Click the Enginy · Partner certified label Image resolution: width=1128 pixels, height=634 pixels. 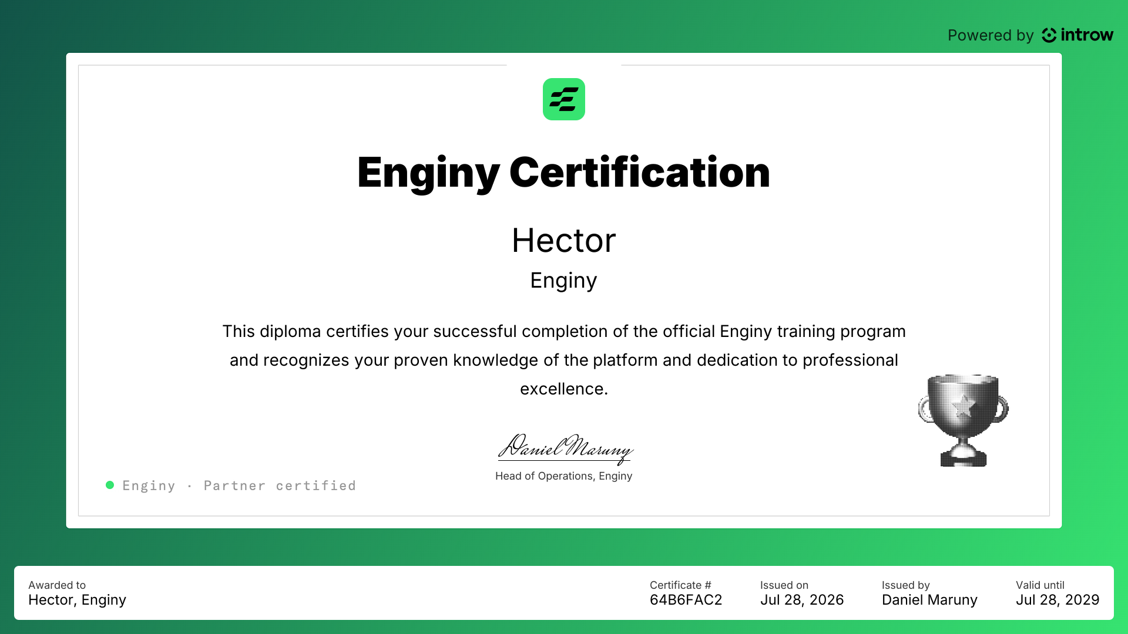(x=239, y=485)
